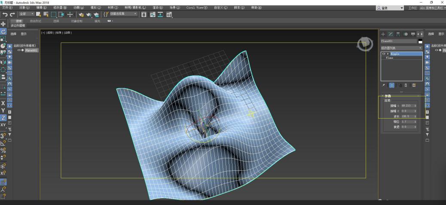The image size is (446, 205).
Task: Click Edit Named Selection Sets icon
Action: (x=107, y=14)
